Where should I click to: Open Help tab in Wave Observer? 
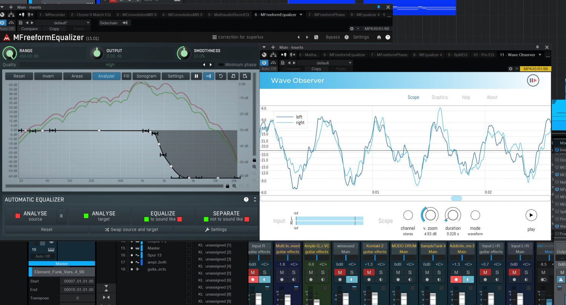(x=466, y=97)
